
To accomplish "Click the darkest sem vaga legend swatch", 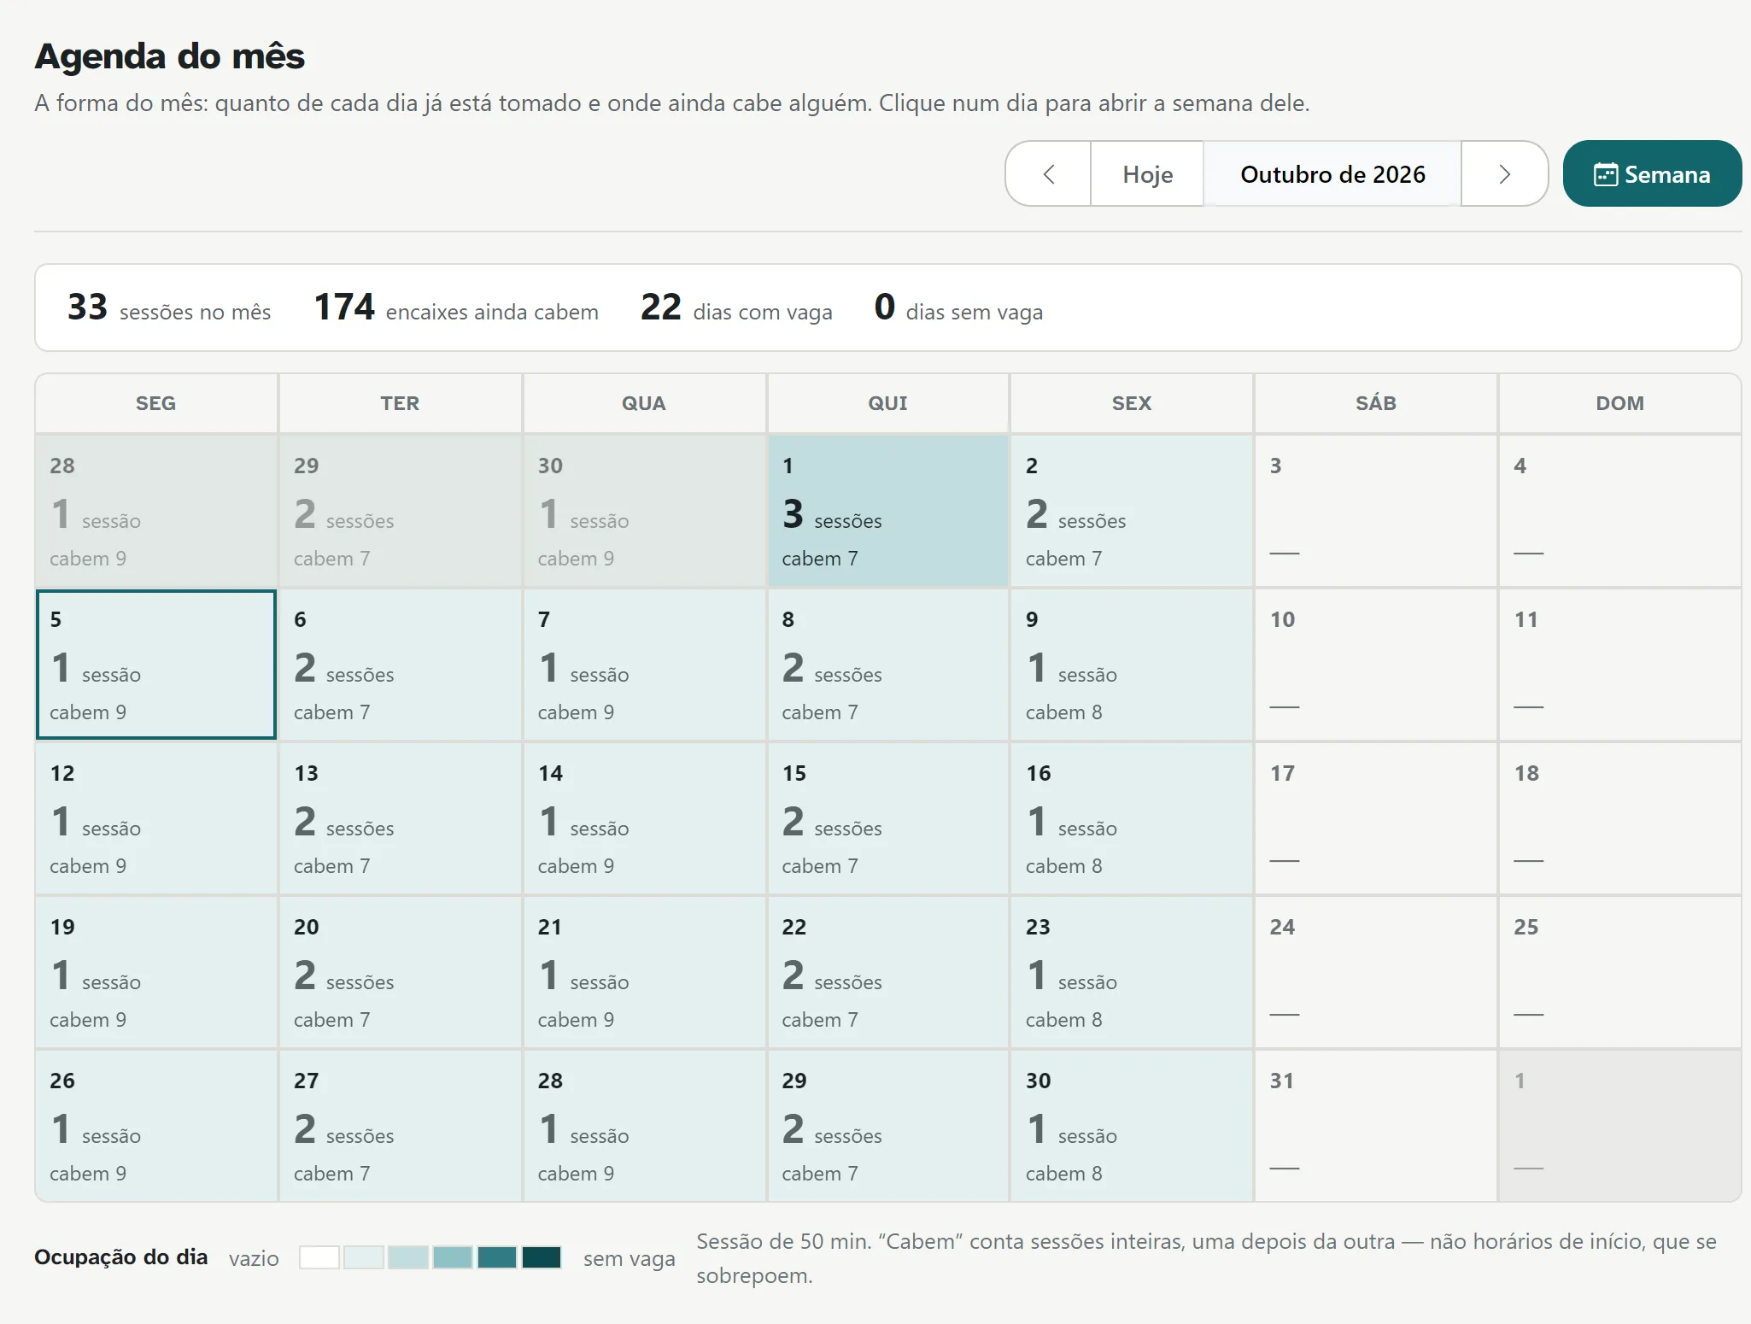I will point(542,1257).
